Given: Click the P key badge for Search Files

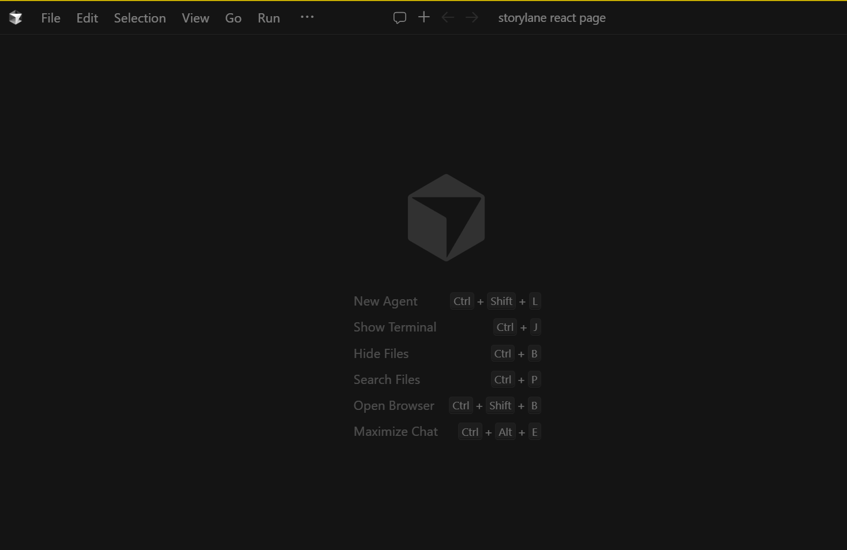Looking at the screenshot, I should [534, 380].
